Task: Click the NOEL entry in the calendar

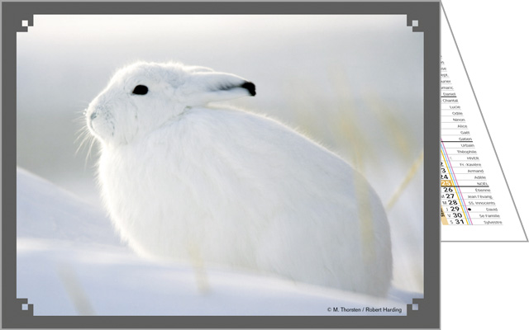Action: pos(482,184)
